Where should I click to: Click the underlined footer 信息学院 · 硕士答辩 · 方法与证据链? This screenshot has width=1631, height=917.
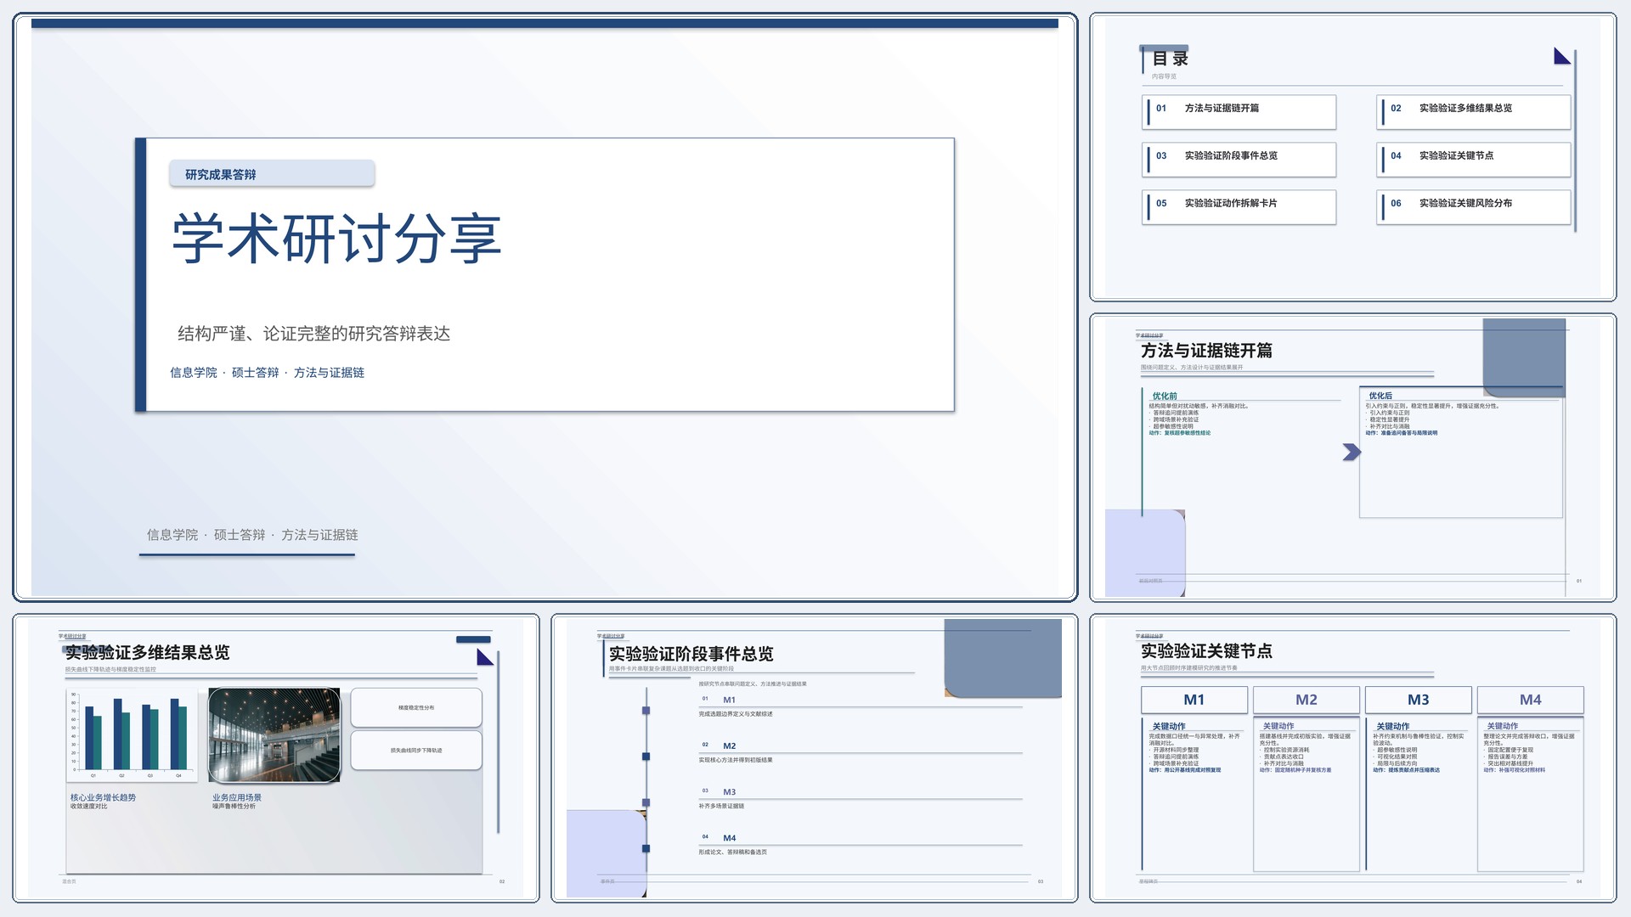252,535
